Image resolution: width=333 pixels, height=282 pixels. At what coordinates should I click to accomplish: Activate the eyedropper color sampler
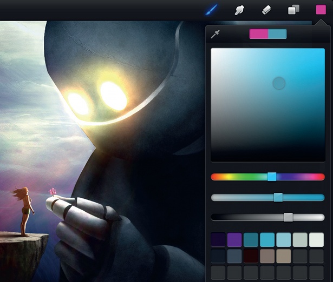click(x=215, y=34)
